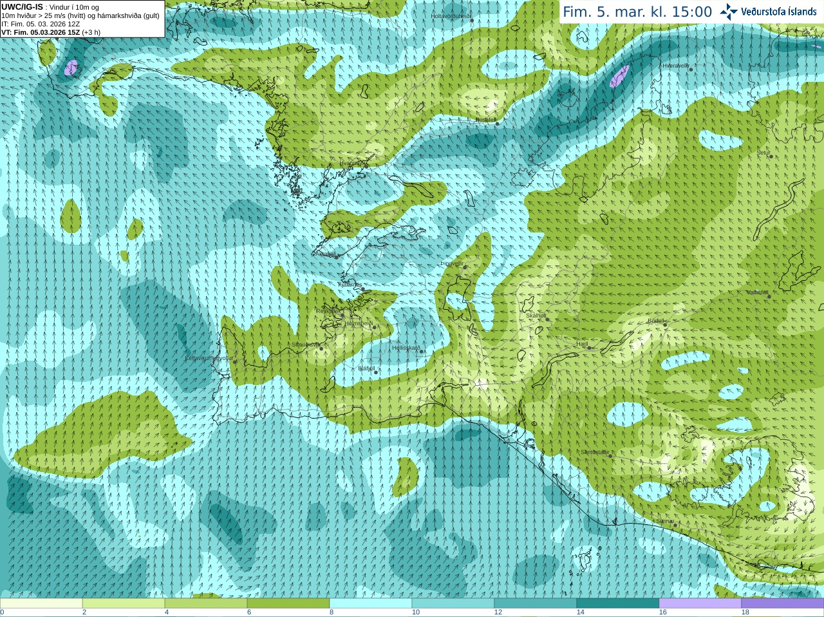This screenshot has height=617, width=824.
Task: Select the Hveravellir station label
Action: 675,66
